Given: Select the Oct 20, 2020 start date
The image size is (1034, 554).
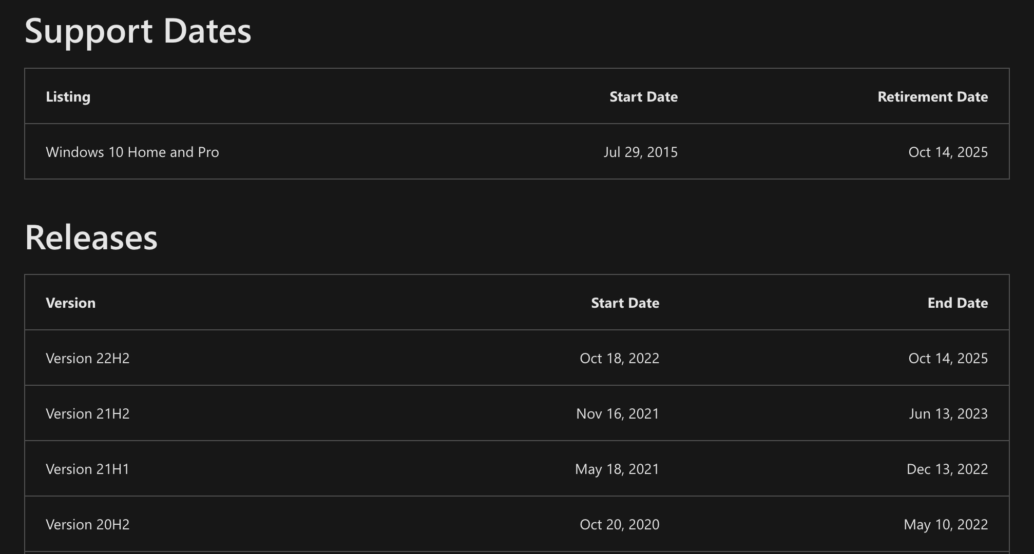Looking at the screenshot, I should [x=619, y=525].
